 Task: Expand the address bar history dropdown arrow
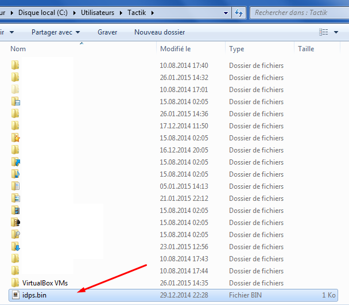(225, 13)
